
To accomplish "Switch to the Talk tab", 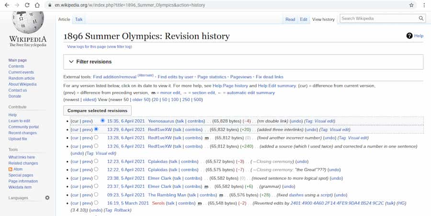I will pyautogui.click(x=79, y=19).
